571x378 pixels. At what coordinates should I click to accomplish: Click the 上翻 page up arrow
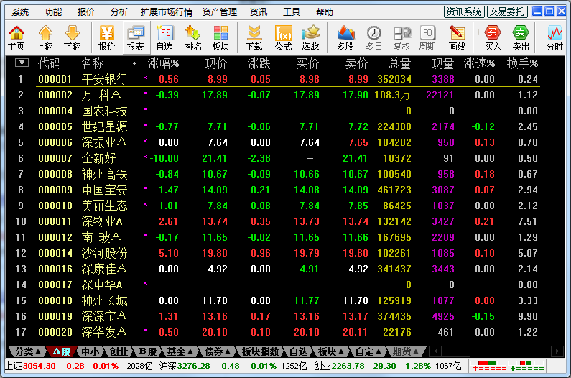point(45,37)
